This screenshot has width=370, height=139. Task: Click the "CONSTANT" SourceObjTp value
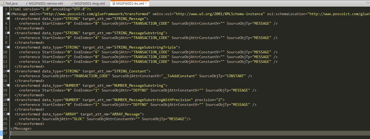click(x=236, y=76)
